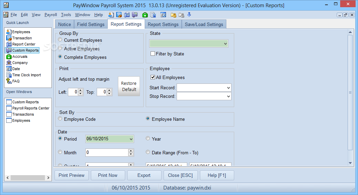Switch to the Field Settings tab
Image resolution: width=358 pixels, height=195 pixels.
click(x=91, y=24)
